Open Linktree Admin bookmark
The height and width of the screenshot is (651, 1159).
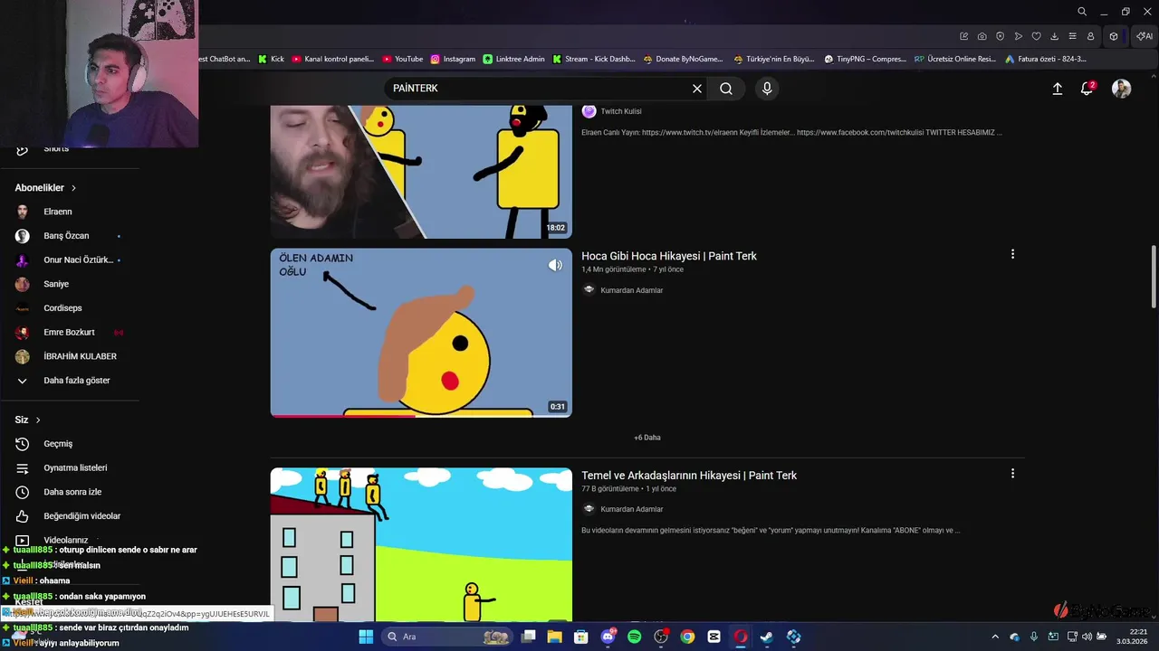(x=513, y=59)
